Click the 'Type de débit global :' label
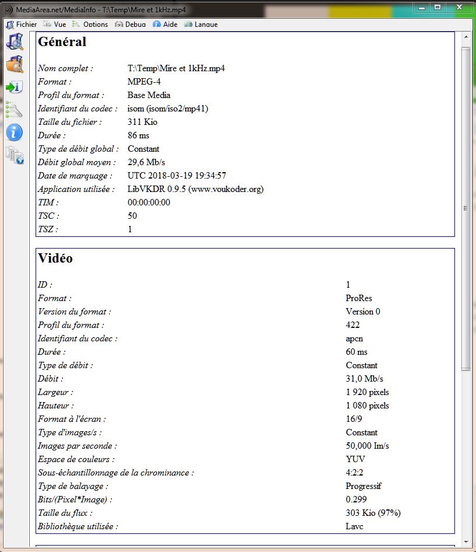 [x=78, y=149]
